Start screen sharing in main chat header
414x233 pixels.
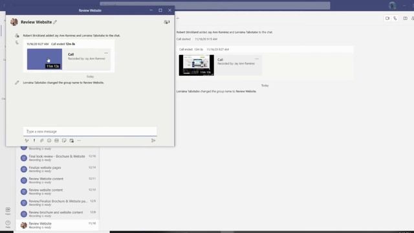click(x=405, y=19)
